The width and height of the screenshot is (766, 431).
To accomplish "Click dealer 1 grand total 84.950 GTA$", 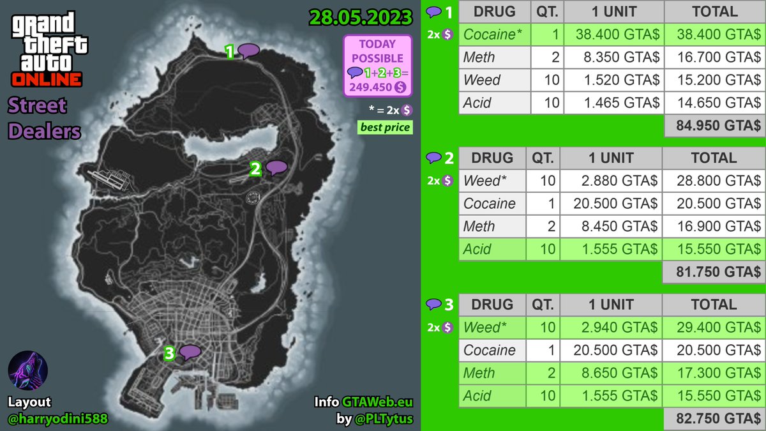I will [x=714, y=126].
